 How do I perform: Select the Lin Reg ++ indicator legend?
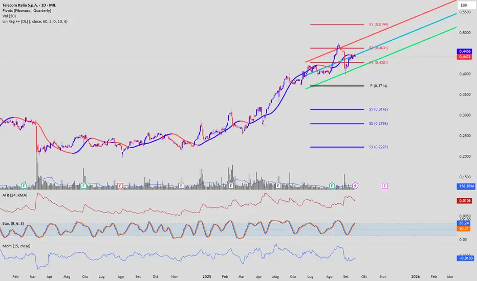(x=35, y=21)
